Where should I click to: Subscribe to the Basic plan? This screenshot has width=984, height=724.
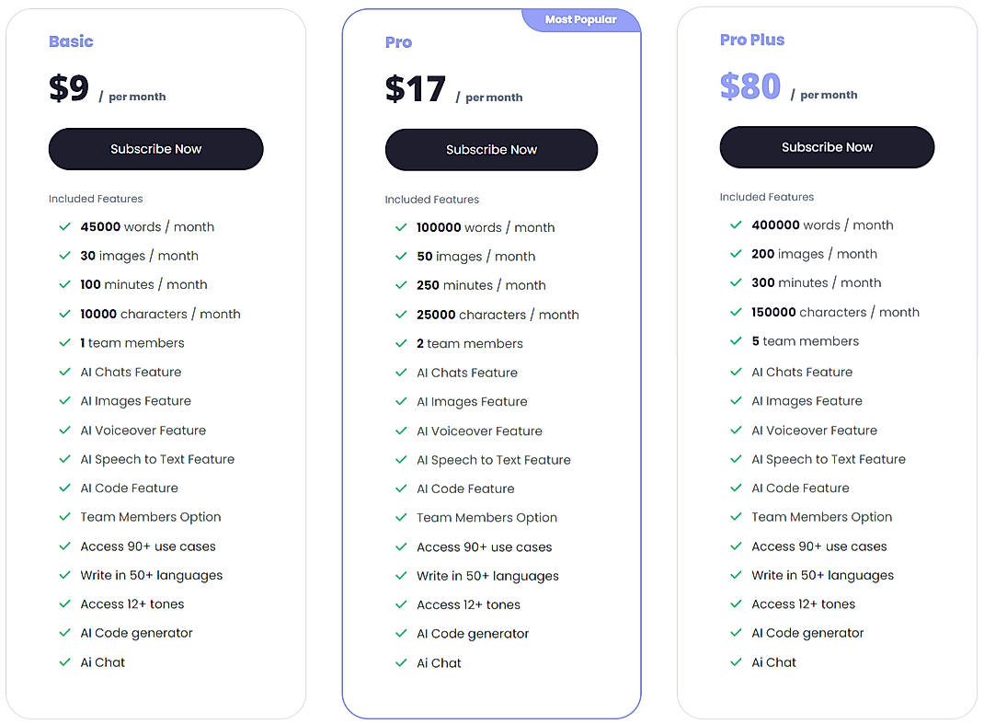155,148
